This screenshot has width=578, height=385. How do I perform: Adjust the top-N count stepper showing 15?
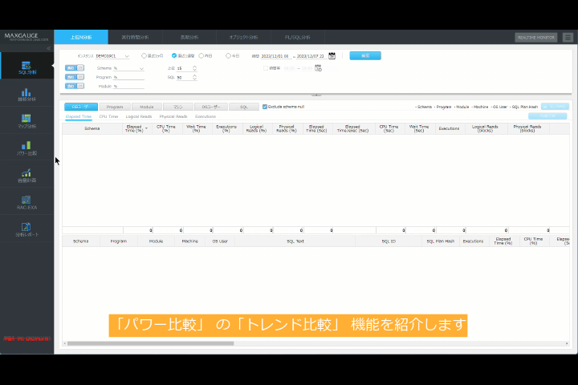coord(194,68)
